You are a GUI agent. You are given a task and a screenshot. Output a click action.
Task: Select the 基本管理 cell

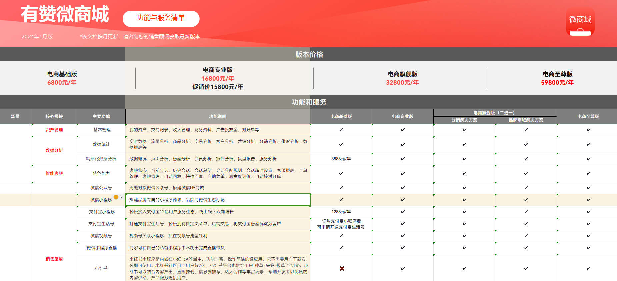click(x=101, y=130)
